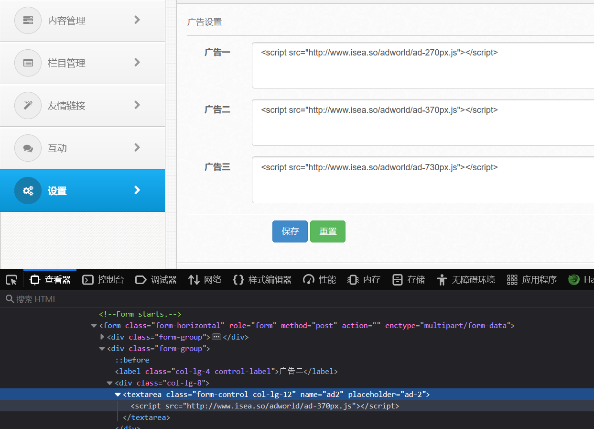The width and height of the screenshot is (594, 429).
Task: Click the 互动 chat bubbles icon
Action: 28,148
